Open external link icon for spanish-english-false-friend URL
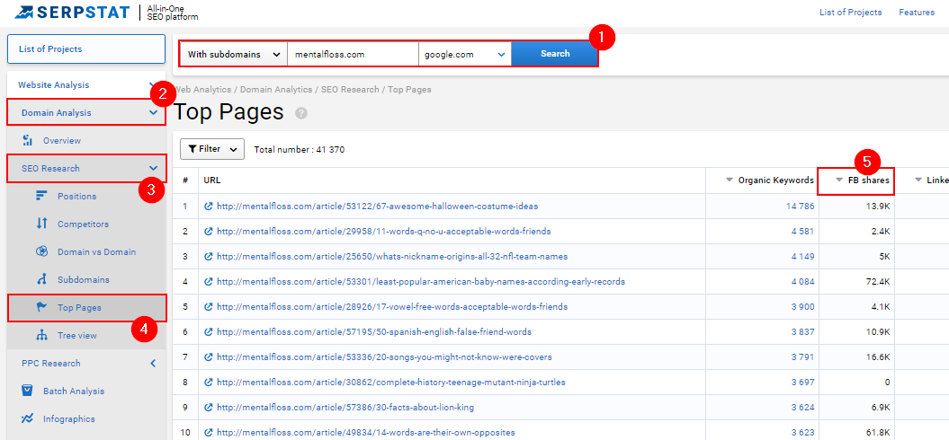This screenshot has height=440, width=949. [209, 332]
